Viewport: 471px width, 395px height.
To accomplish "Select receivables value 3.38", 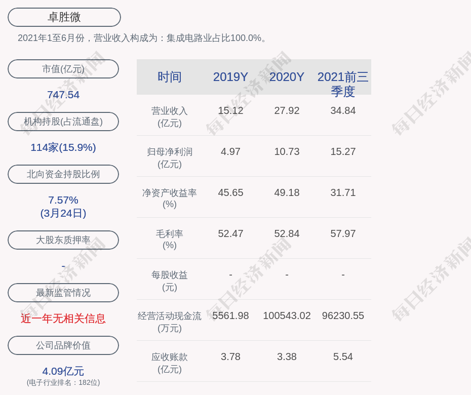I will pyautogui.click(x=287, y=357).
